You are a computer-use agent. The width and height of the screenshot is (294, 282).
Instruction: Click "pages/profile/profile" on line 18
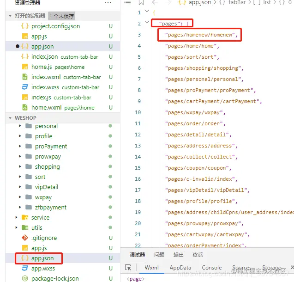point(200,201)
